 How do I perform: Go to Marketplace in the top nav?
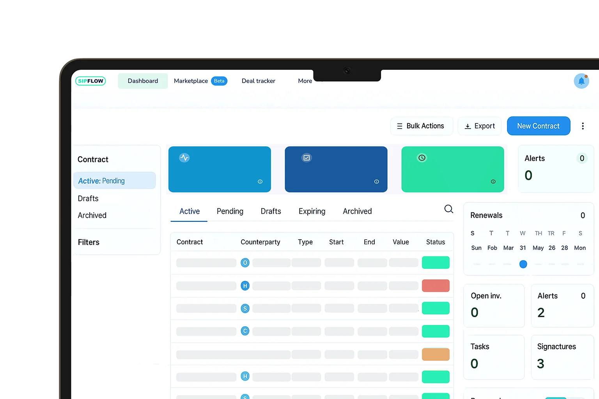[x=191, y=81]
